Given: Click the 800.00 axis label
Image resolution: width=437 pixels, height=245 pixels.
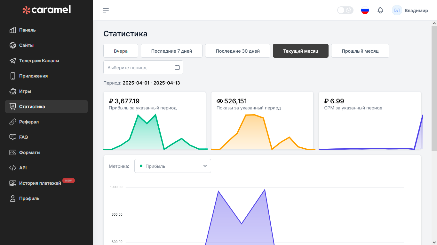Looking at the screenshot, I should coord(117,215).
